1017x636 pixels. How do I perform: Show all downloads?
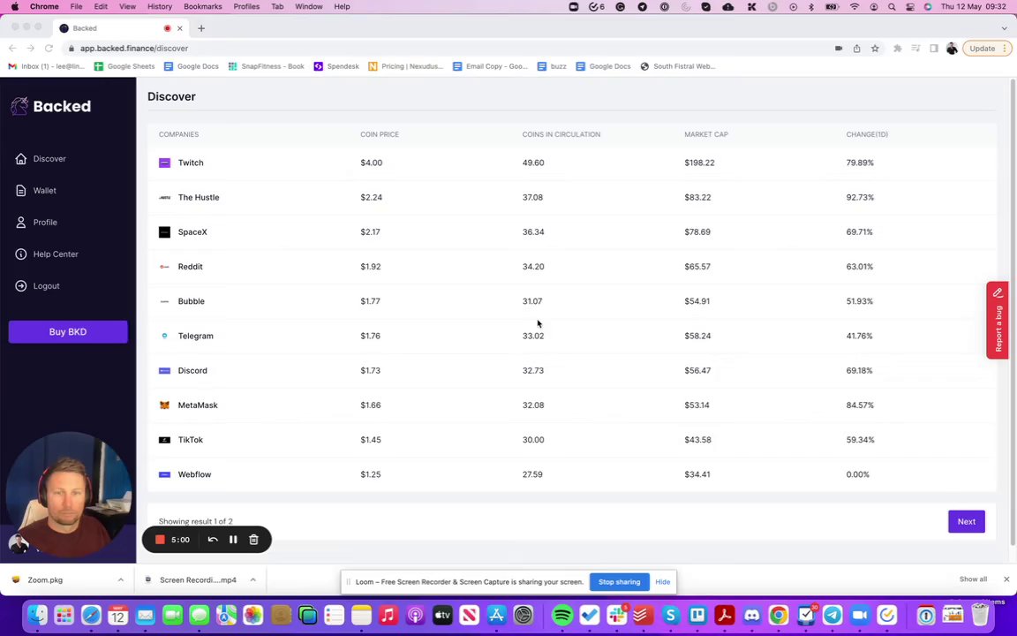[x=973, y=579]
